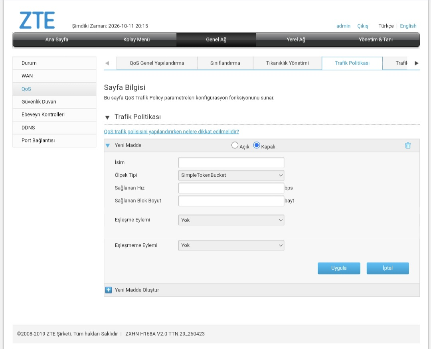Select QoS in the sidebar
This screenshot has height=349, width=431.
(x=54, y=89)
